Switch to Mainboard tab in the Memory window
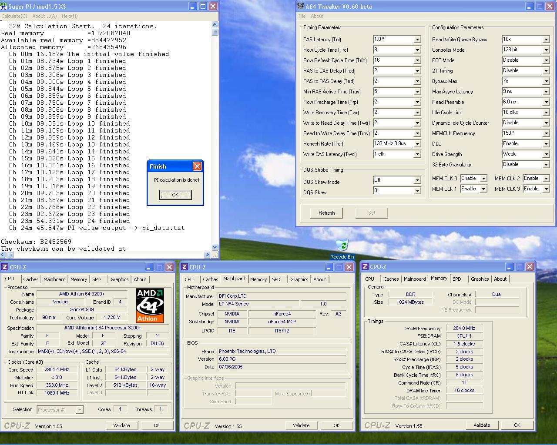This screenshot has width=557, height=445. pos(415,279)
